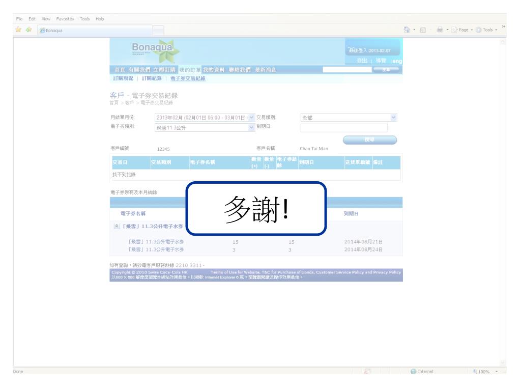Open 聯絡我們 in the navigation bar
The height and width of the screenshot is (391, 521).
coord(240,70)
